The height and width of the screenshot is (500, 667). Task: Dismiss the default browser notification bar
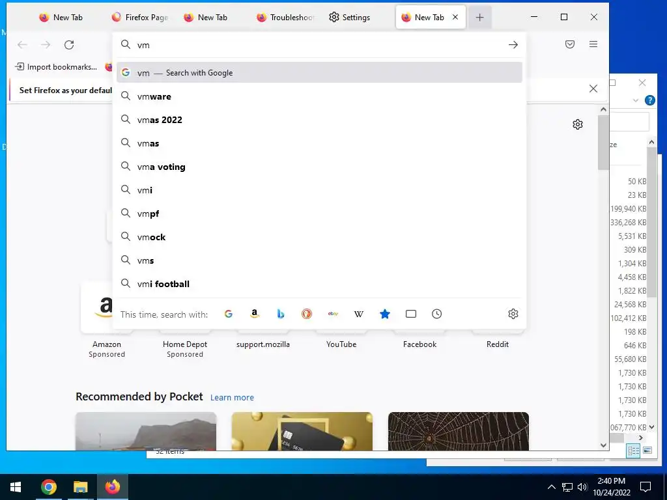click(x=593, y=89)
